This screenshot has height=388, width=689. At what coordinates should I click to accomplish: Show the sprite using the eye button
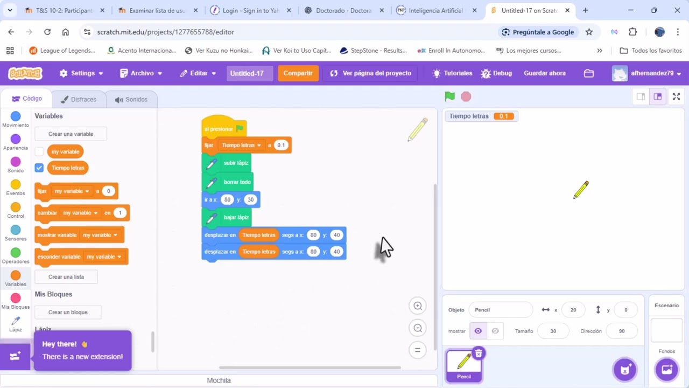(478, 331)
